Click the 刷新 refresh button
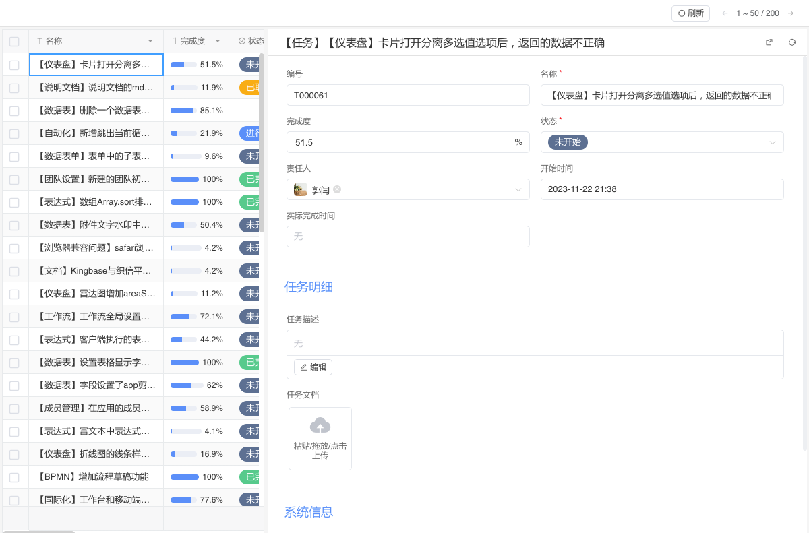Viewport: 809px width, 533px height. tap(690, 13)
